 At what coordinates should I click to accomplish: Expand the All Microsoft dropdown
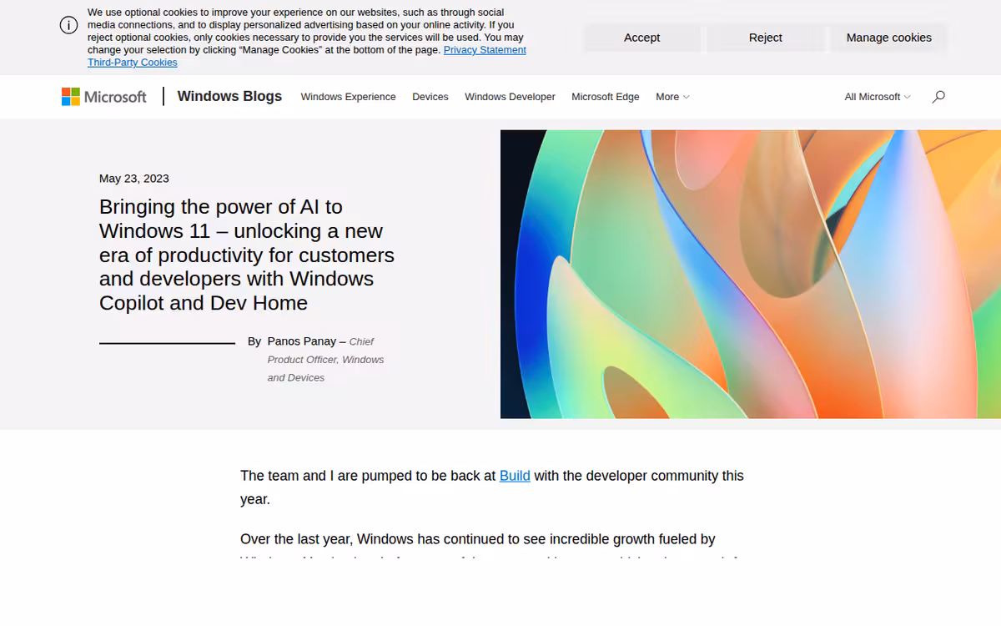click(x=878, y=97)
